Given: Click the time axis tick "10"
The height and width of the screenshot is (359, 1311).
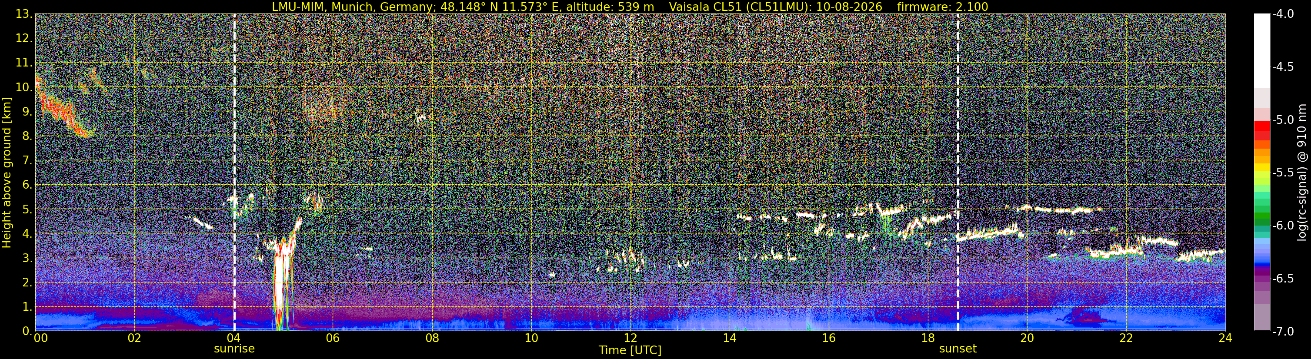Looking at the screenshot, I should (x=531, y=338).
